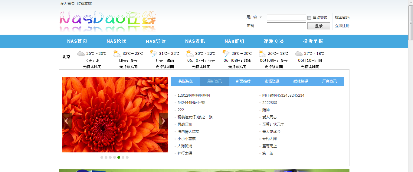413x172 pixels.
Task: Open NAS群组 in the navigation bar
Action: coord(234,41)
